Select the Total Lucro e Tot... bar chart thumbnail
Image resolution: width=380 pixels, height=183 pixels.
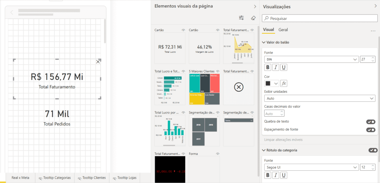pyautogui.click(x=170, y=89)
